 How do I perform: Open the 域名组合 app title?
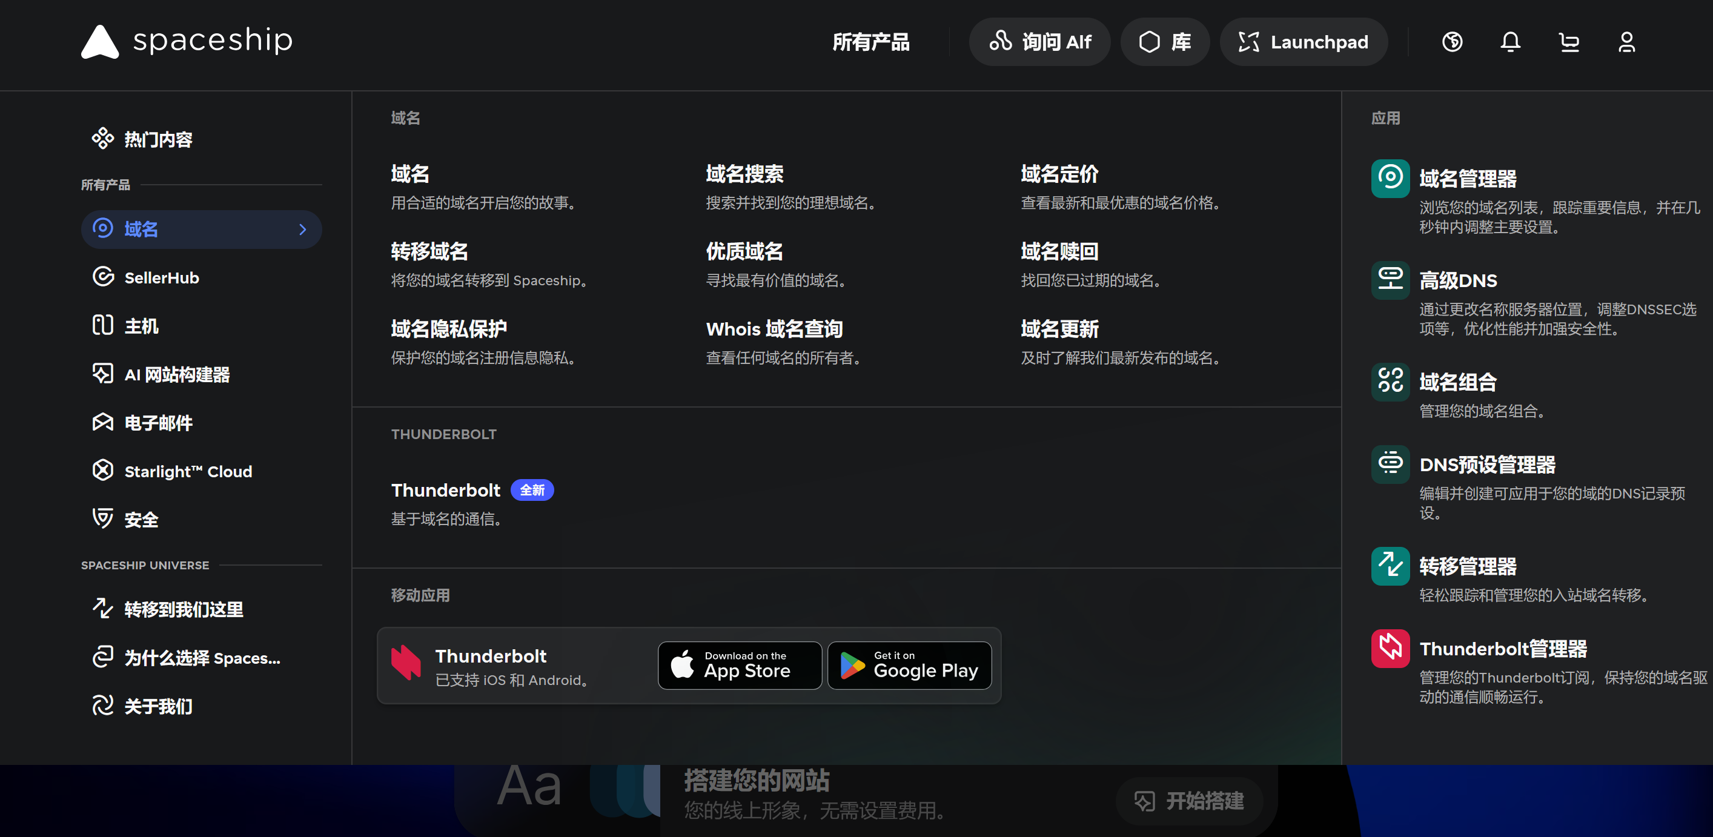click(1457, 382)
